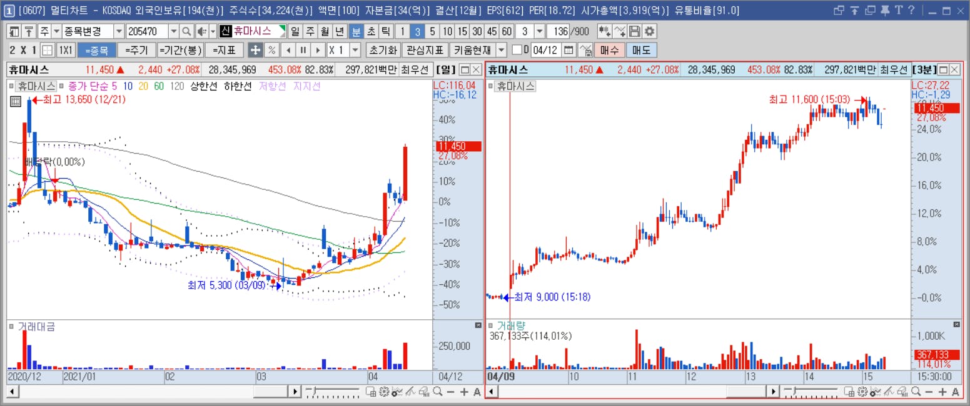This screenshot has width=970, height=406.
Task: Select the 틱 (tick) period toggle
Action: 386,31
